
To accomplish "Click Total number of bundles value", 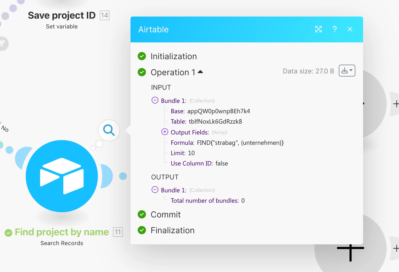I will pos(243,201).
